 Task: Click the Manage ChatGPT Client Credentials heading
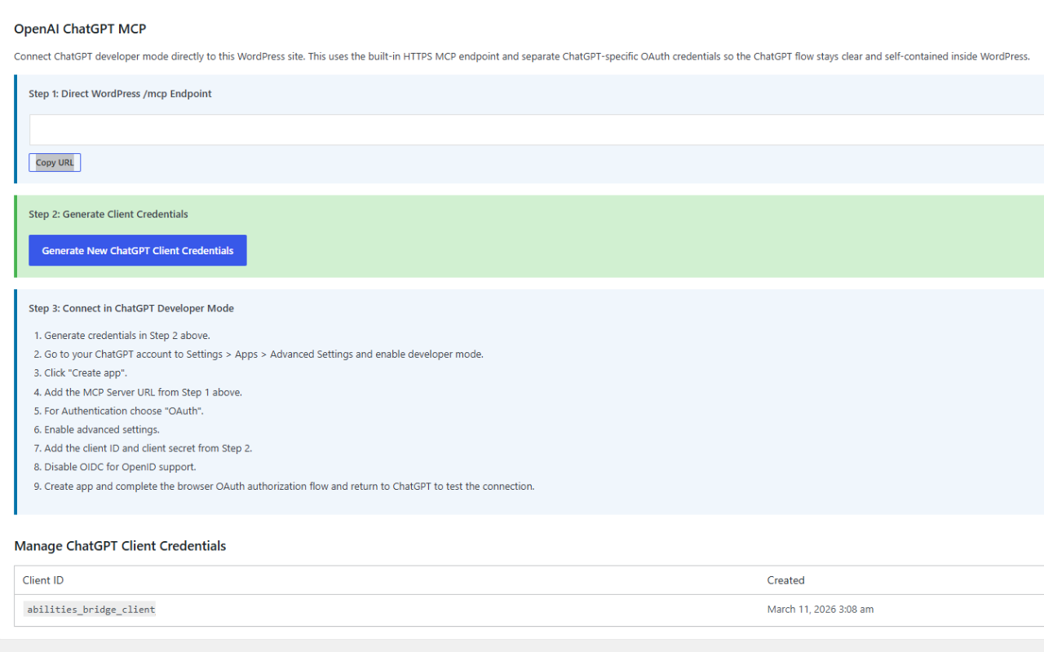pos(120,545)
